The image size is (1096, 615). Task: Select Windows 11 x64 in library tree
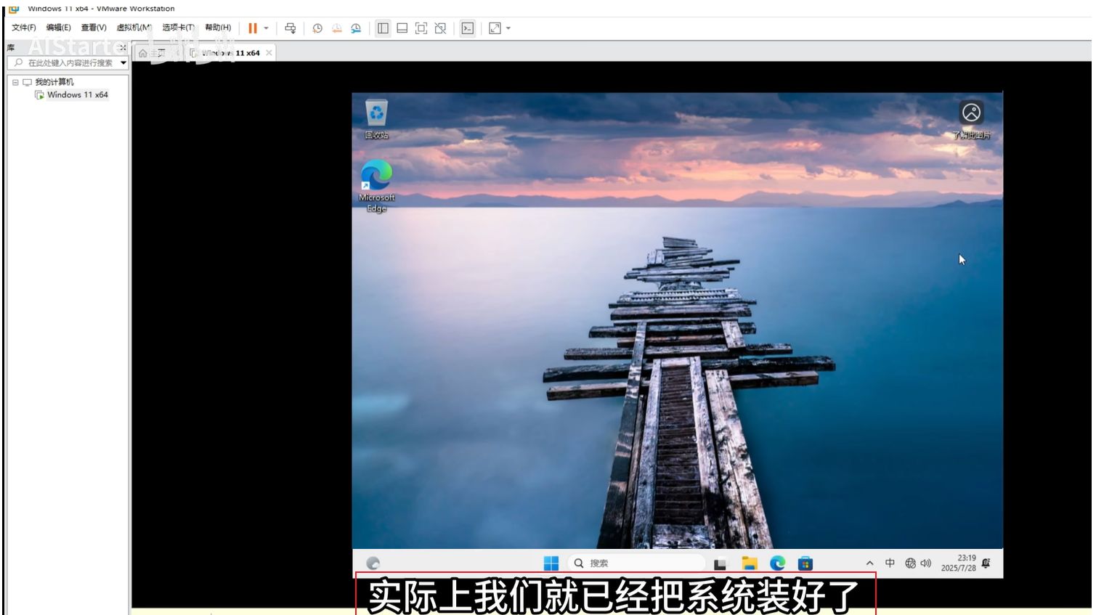coord(77,95)
